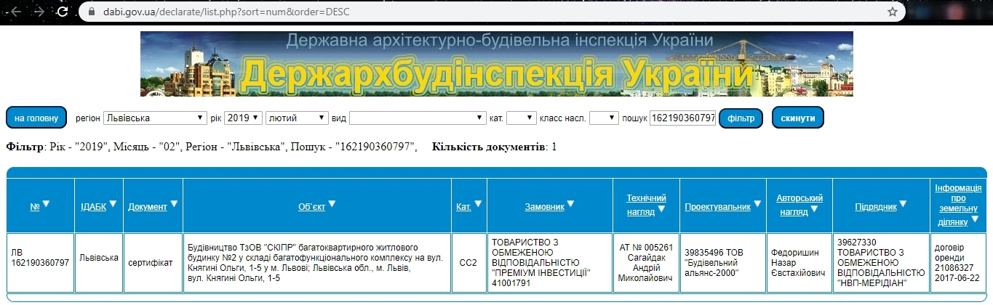The image size is (993, 305).
Task: Click Інформація про земельну ділянку header
Action: click(957, 205)
